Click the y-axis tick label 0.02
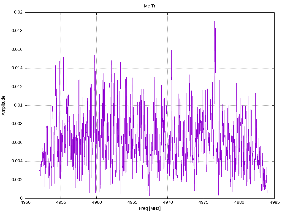This screenshot has width=282, height=212. 18,12
